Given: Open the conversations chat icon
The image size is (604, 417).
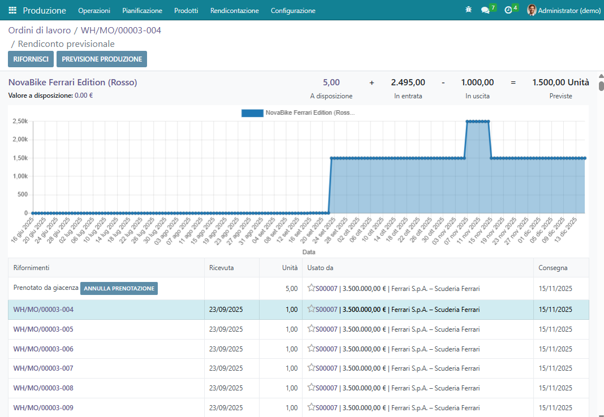Looking at the screenshot, I should [x=485, y=10].
